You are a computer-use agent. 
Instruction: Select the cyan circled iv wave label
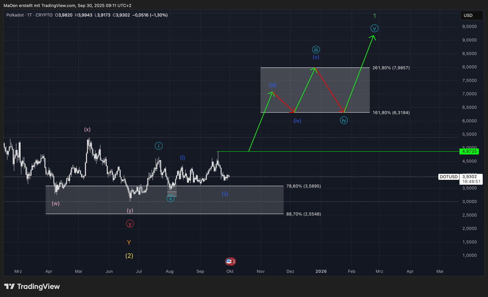(344, 120)
